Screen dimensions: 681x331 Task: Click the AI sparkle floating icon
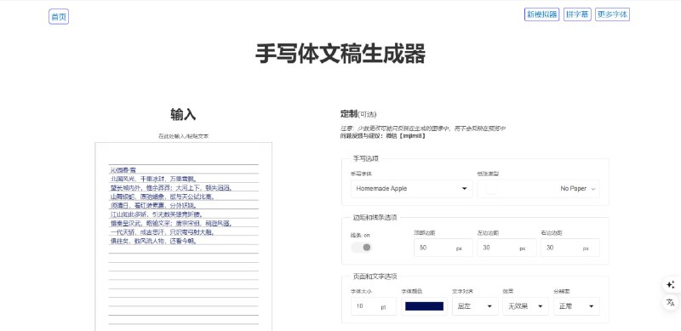click(x=671, y=285)
